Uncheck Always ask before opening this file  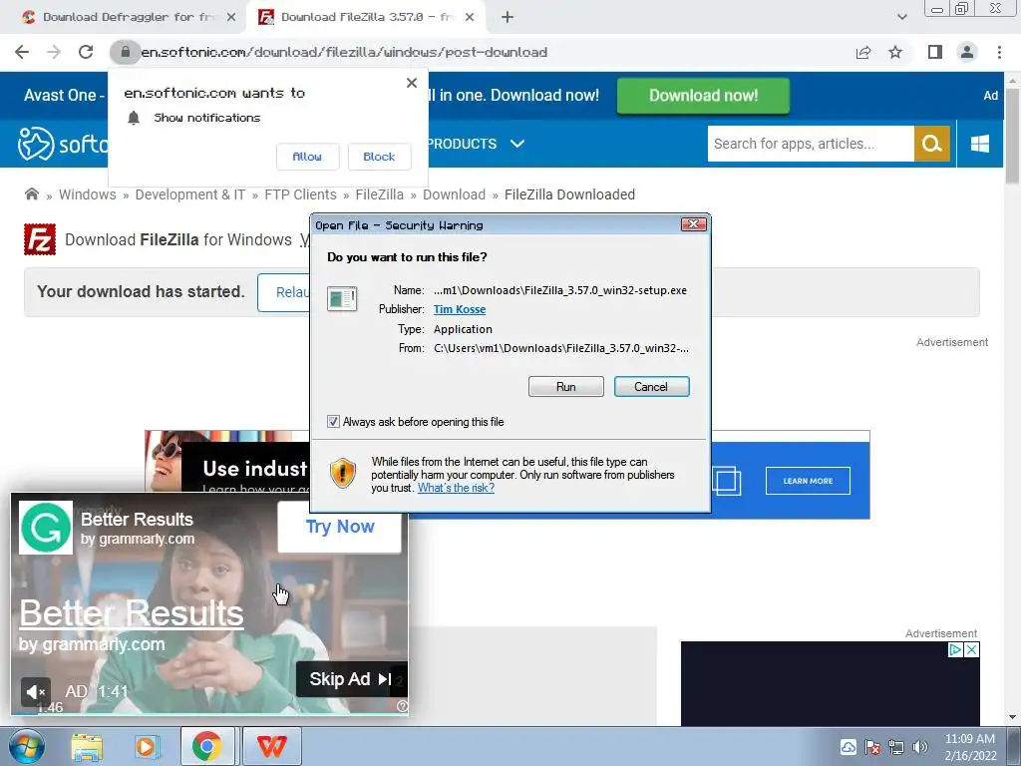(x=333, y=422)
